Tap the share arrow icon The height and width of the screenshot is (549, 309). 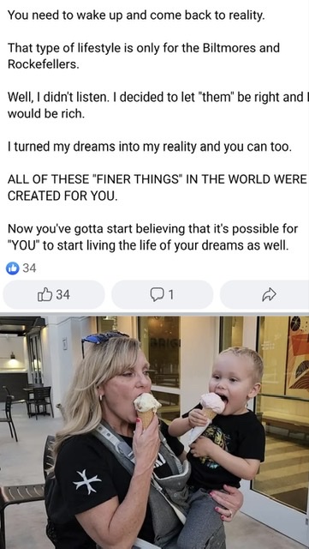(269, 295)
